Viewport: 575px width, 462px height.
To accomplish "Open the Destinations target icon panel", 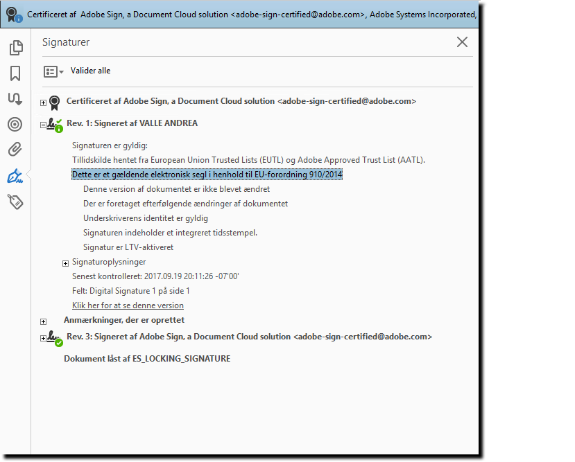I will coord(15,125).
